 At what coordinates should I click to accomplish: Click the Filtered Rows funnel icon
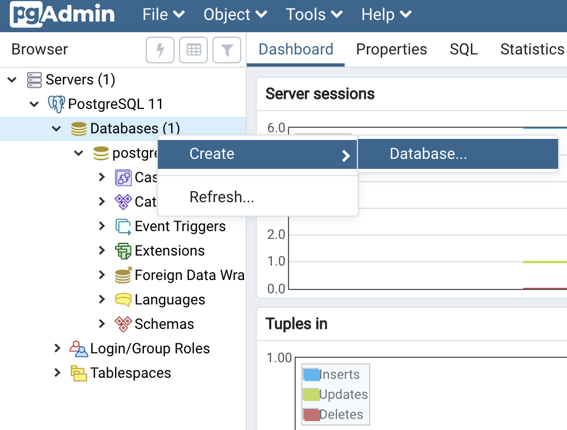pos(227,50)
